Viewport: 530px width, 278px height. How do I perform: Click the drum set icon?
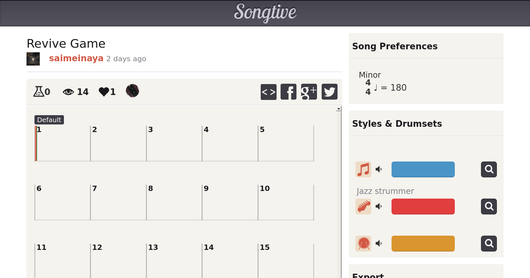(363, 244)
